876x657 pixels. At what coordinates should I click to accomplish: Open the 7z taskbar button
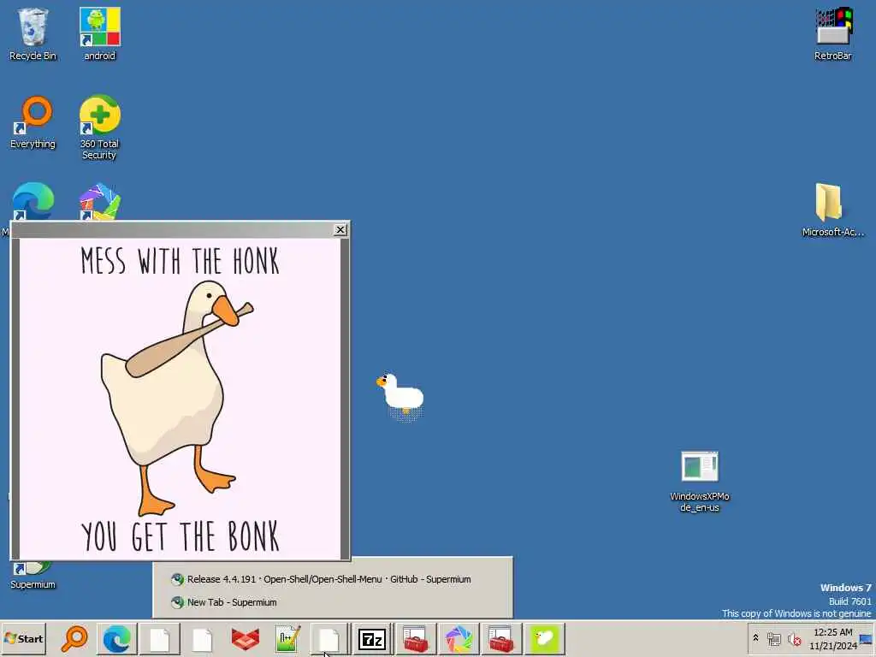(372, 638)
